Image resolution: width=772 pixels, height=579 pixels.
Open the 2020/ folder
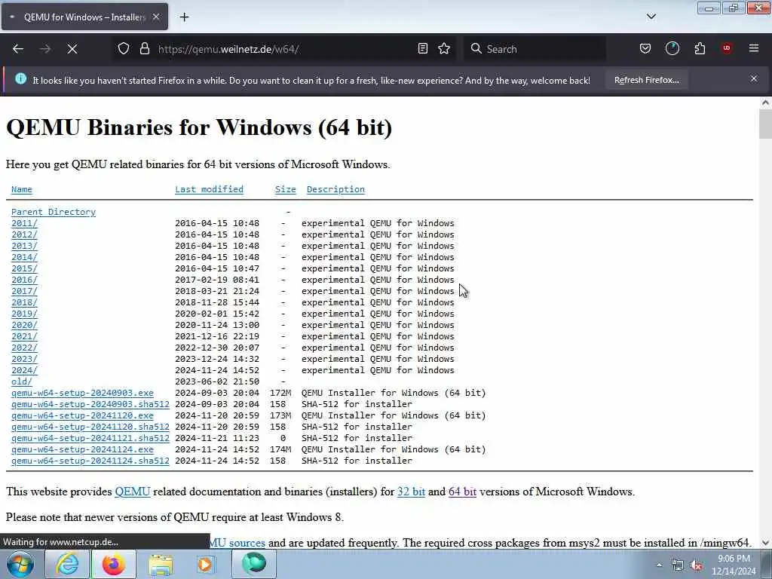coord(24,326)
